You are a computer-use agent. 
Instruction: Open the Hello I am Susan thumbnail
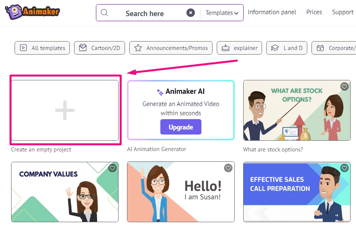181,192
